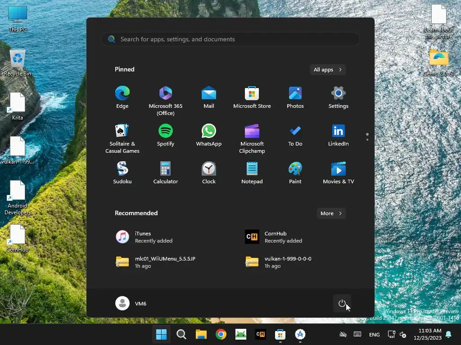Click OneDrive cloud tray icon
The image size is (461, 345).
pos(343,334)
